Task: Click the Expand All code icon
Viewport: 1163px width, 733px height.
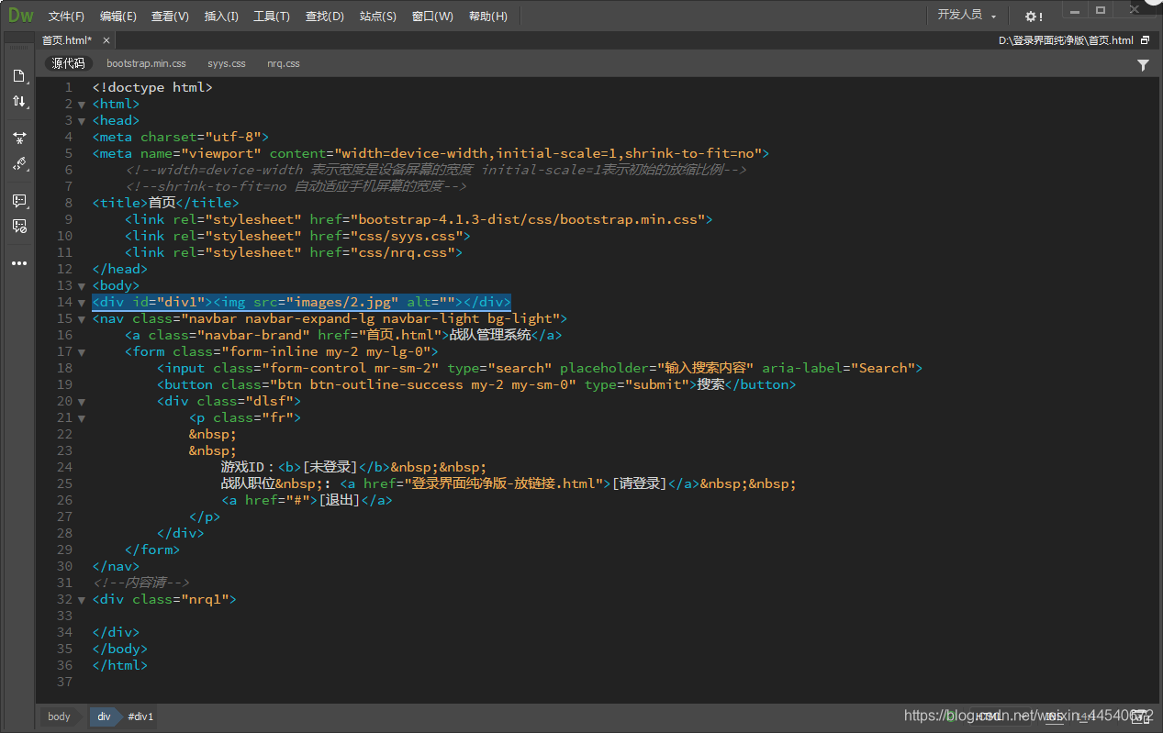Action: (x=18, y=138)
